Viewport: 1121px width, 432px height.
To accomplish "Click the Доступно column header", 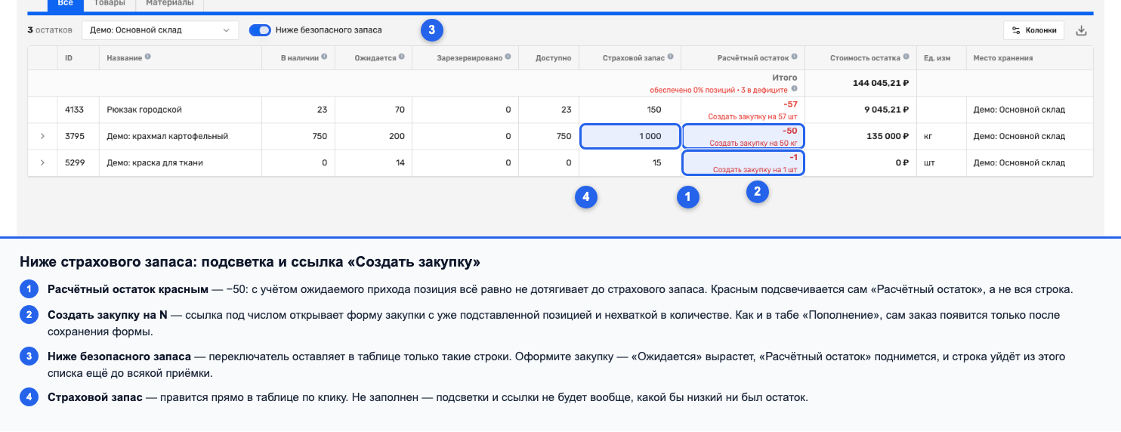I will coord(548,58).
